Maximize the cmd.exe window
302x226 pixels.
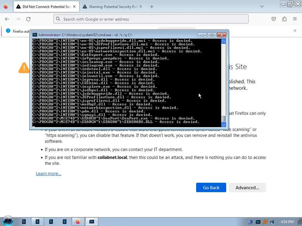[x=212, y=35]
